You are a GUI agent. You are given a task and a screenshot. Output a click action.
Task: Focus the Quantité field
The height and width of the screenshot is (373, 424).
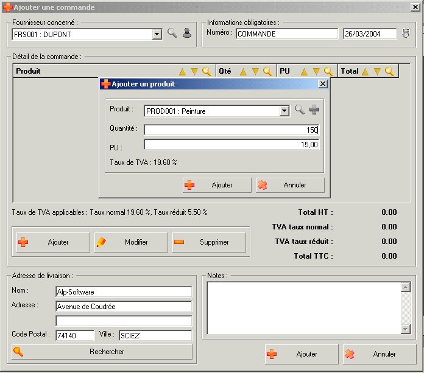coord(231,130)
